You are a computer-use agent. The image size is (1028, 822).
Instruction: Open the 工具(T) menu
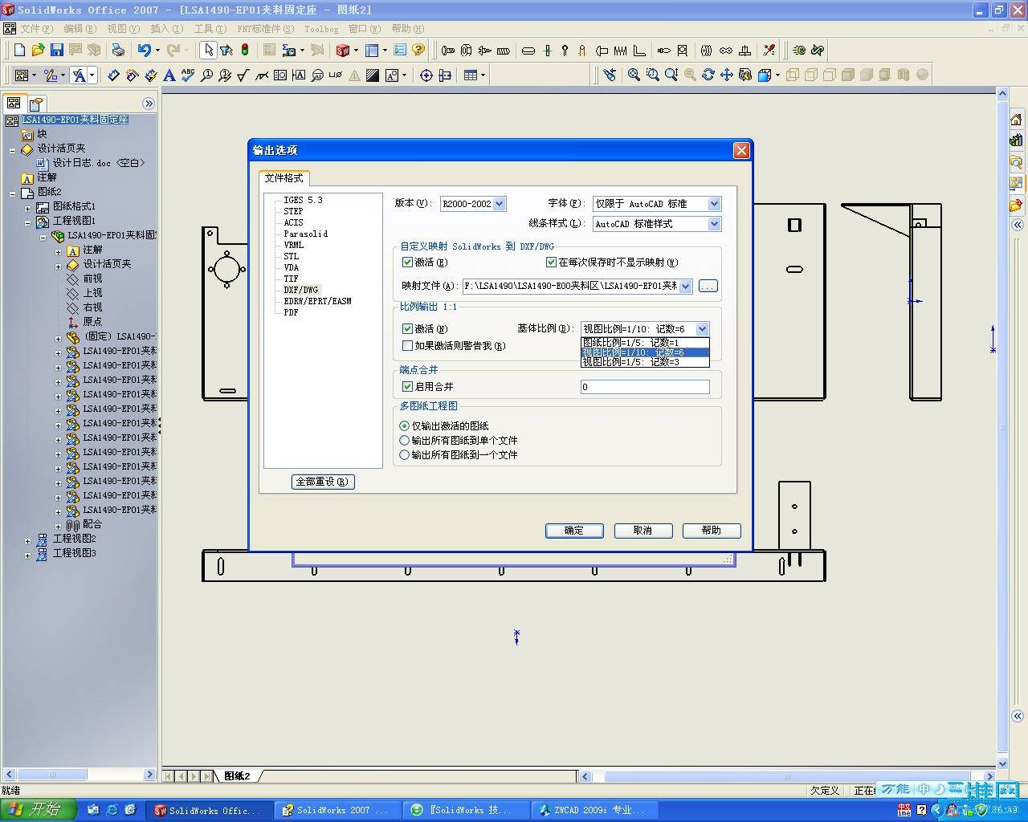click(210, 29)
